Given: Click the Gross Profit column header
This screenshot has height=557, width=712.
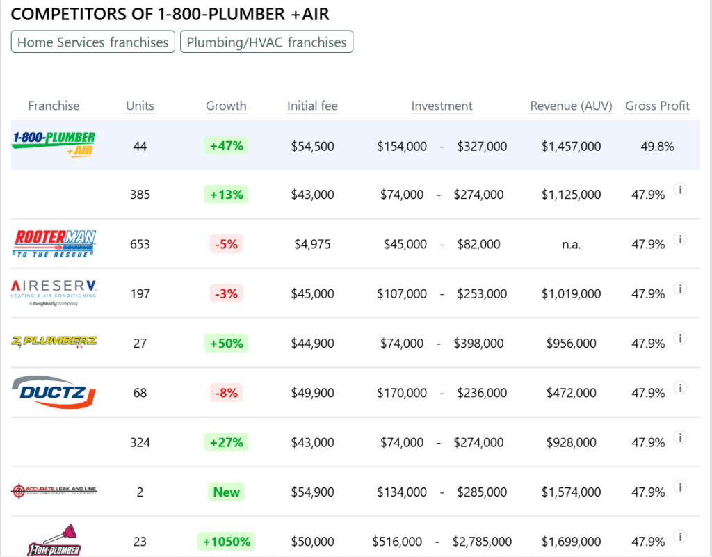Looking at the screenshot, I should tap(657, 106).
